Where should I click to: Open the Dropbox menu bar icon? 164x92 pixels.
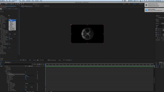[131, 1]
